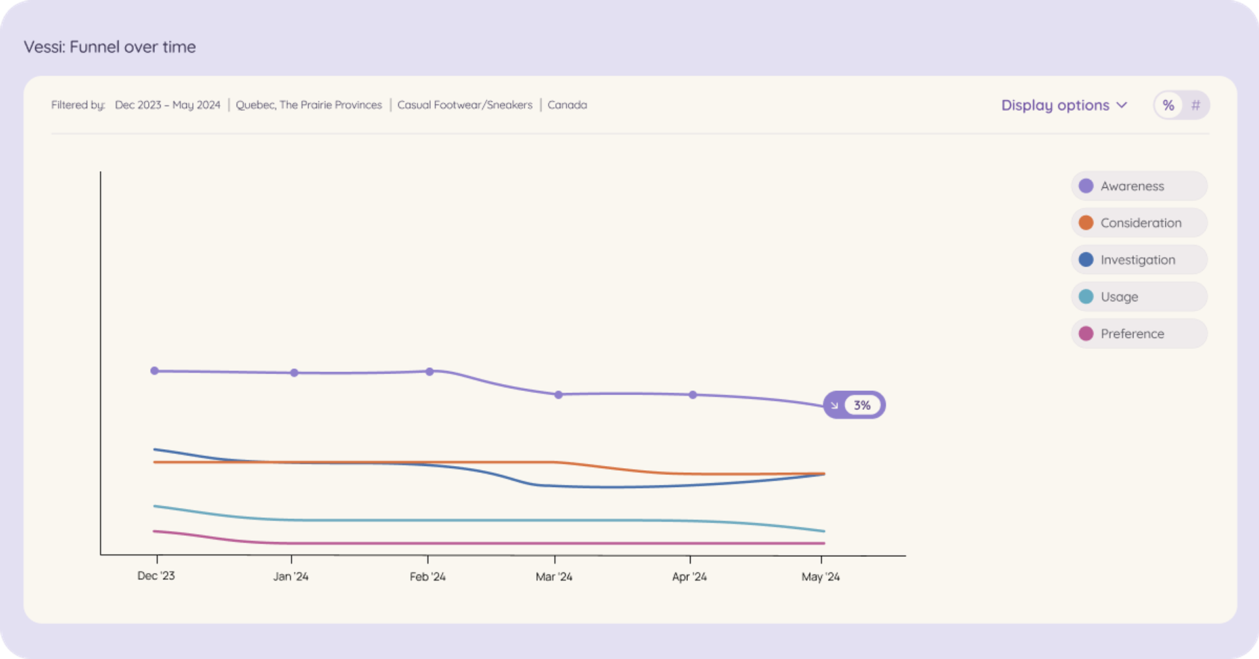Toggle the Consideration legend series

pos(1139,223)
